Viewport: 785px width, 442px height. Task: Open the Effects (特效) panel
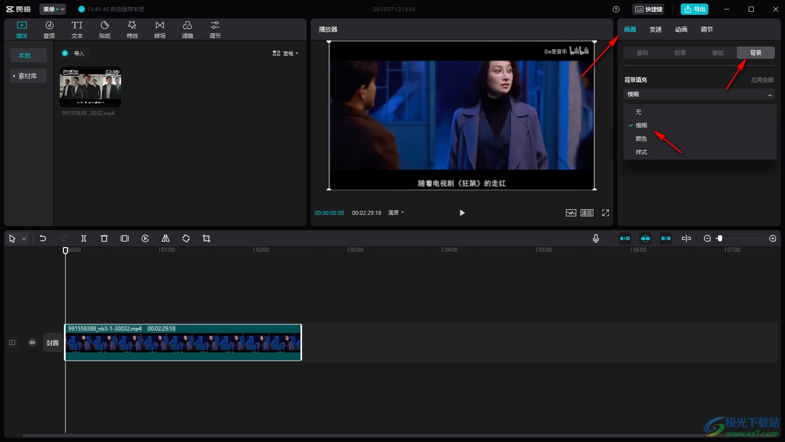tap(132, 30)
